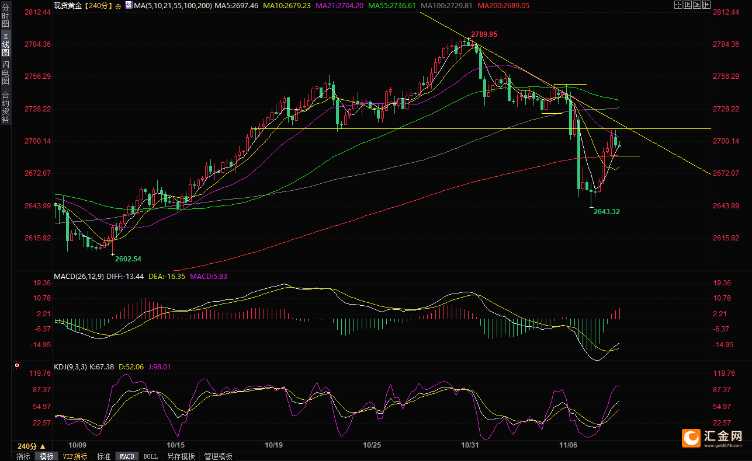The height and width of the screenshot is (461, 752).
Task: Click the 2812.44 label on left price axis
Action: point(39,12)
